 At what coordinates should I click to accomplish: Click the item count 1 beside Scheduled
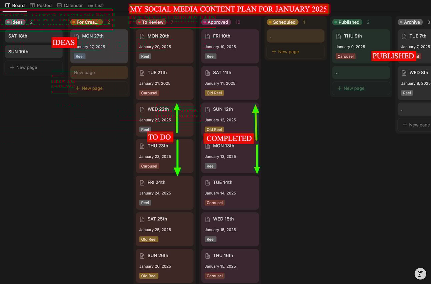click(304, 22)
